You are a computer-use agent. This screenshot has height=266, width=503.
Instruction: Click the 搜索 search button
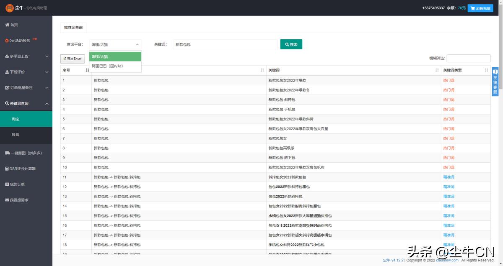tap(291, 44)
